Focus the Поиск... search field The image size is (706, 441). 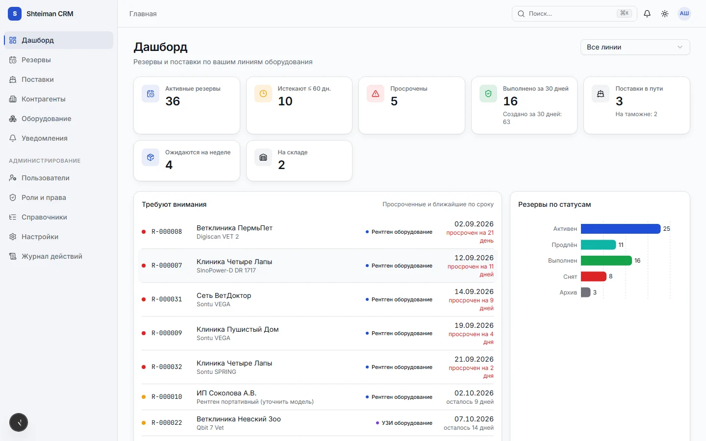(574, 14)
